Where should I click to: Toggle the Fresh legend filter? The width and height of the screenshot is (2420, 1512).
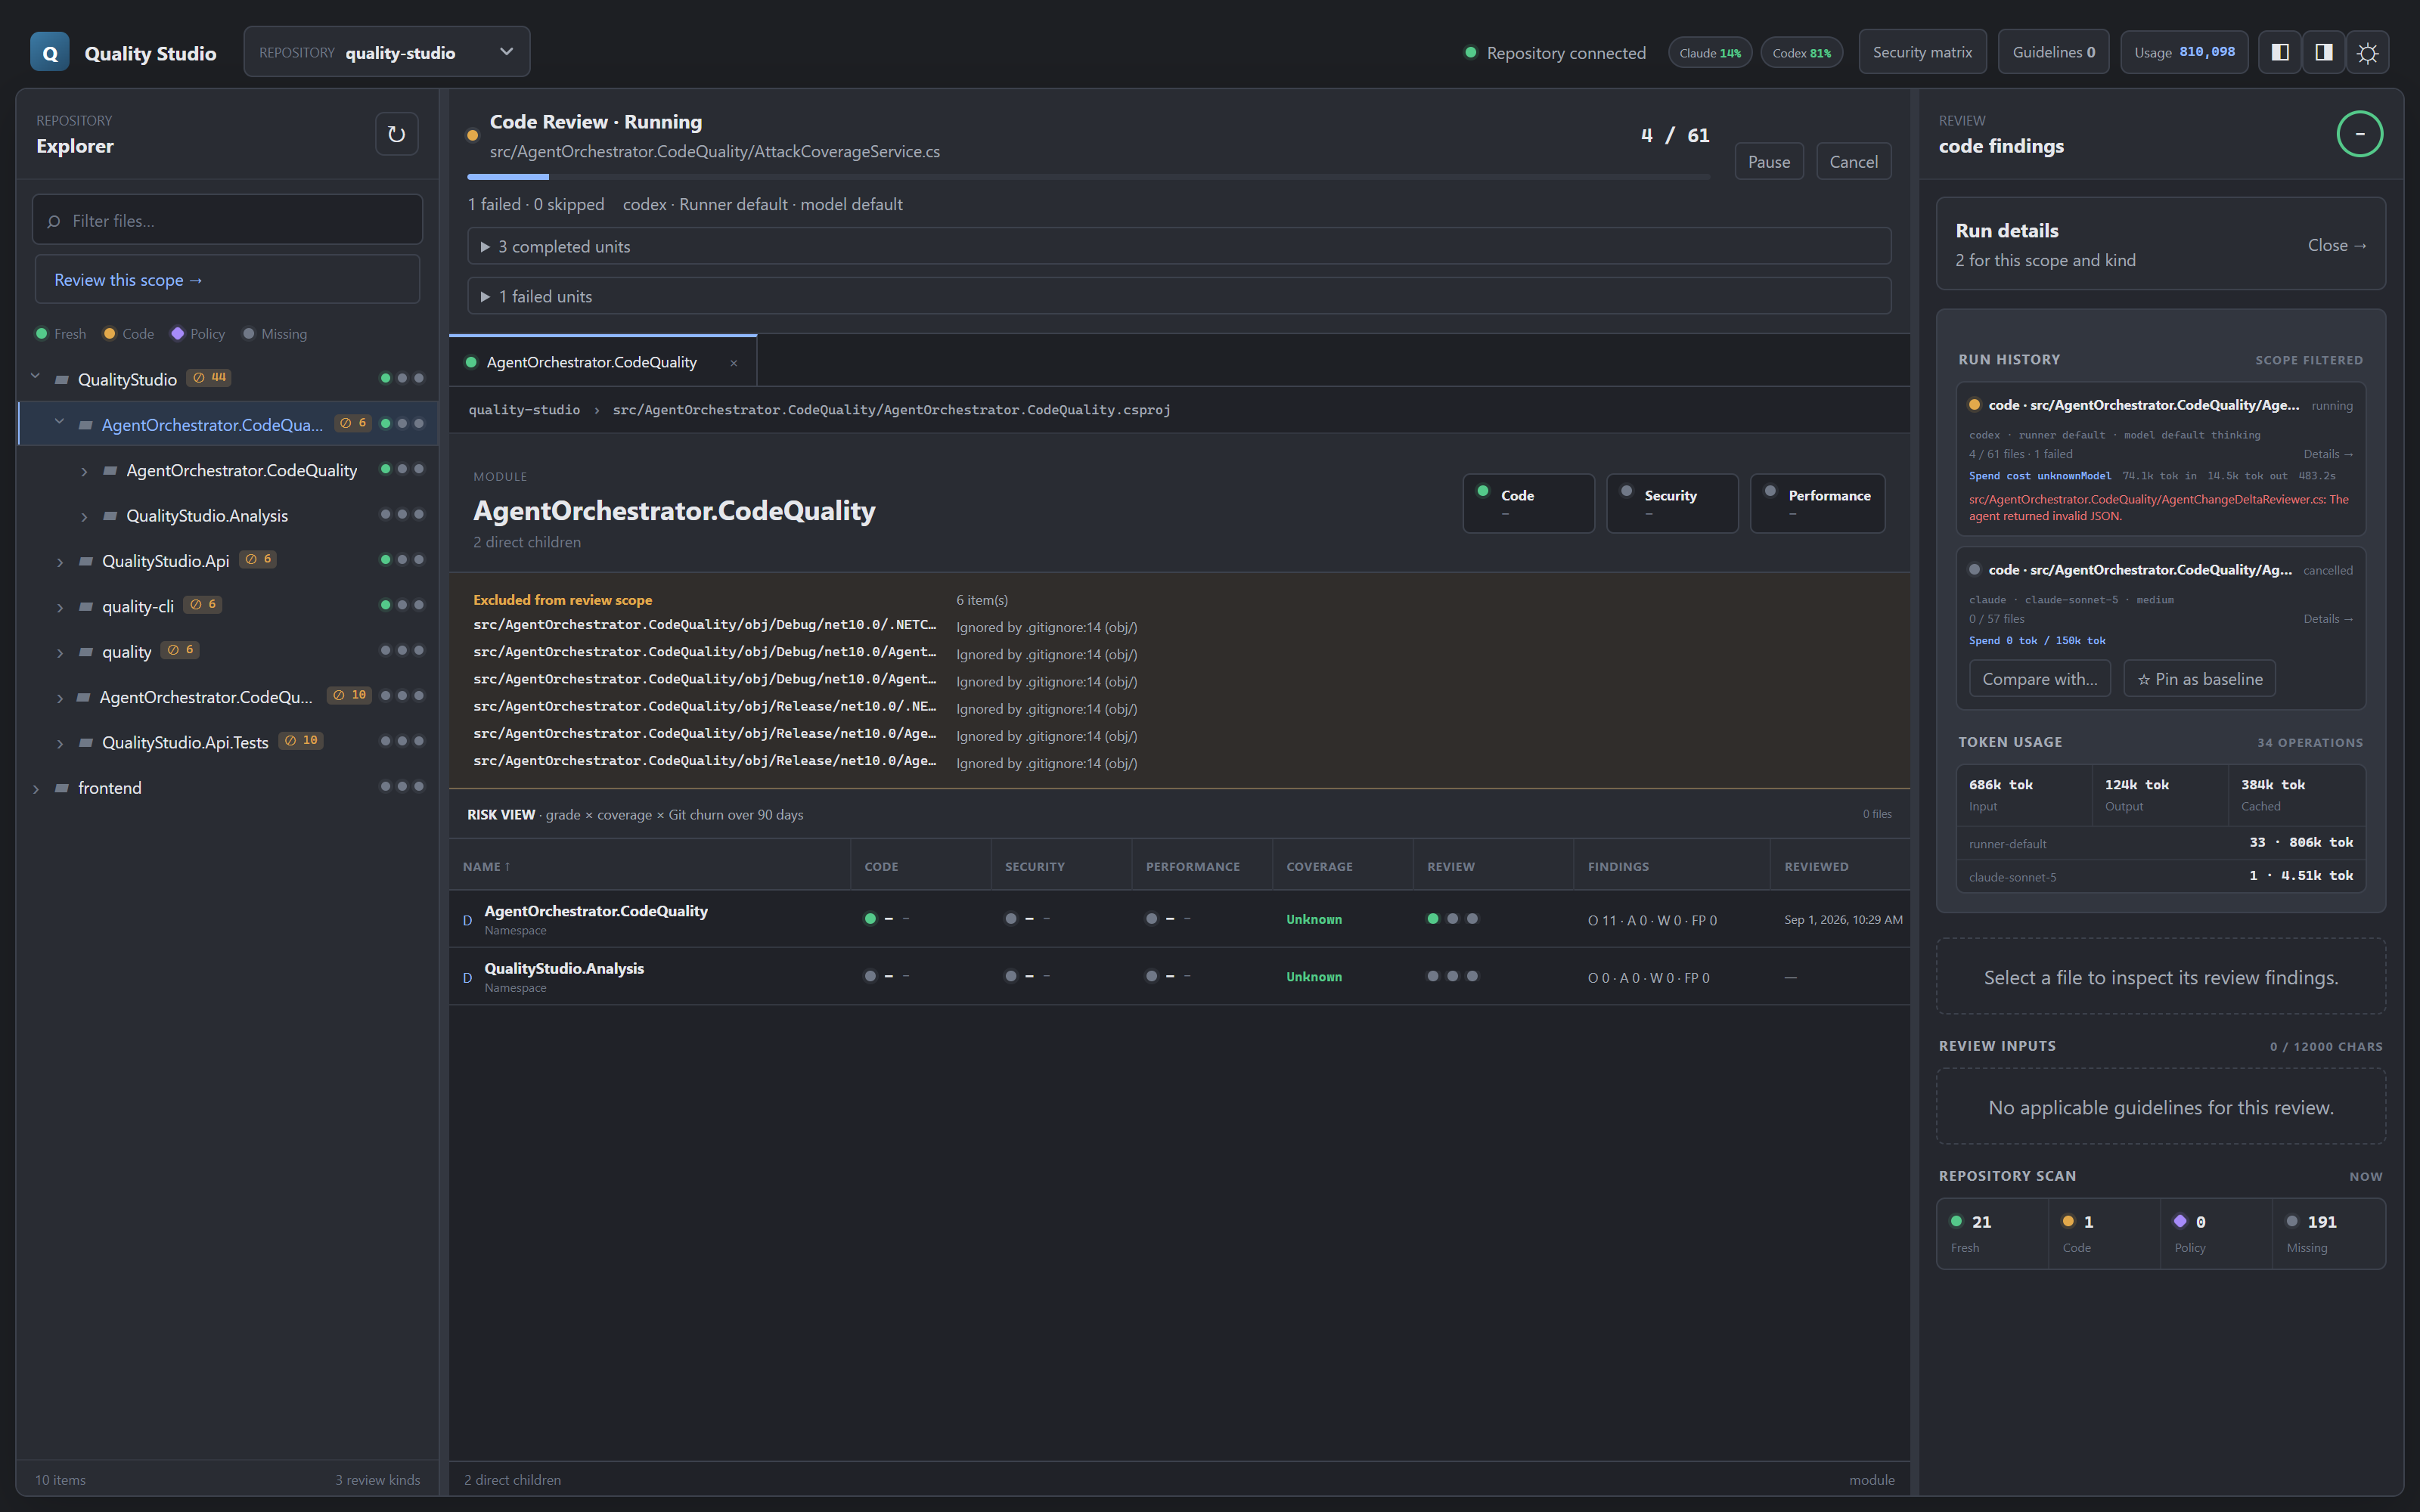pos(61,334)
